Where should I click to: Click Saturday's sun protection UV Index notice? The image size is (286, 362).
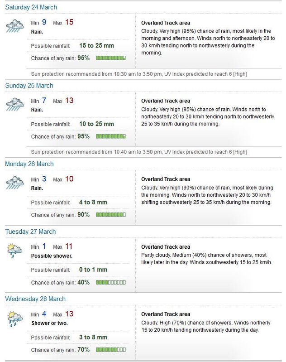pos(139,74)
